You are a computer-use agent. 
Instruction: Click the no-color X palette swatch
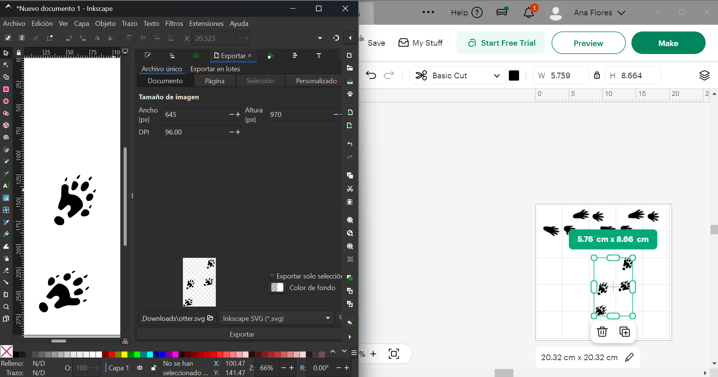pos(6,351)
